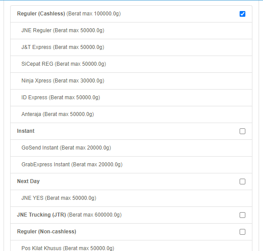Screen dimensions: 263x251
Task: Uncheck the Reguler (Cashless) checkbox
Action: tap(242, 14)
